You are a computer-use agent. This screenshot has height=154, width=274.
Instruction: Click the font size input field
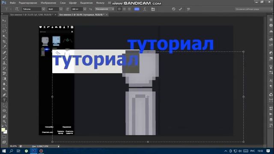77,9
